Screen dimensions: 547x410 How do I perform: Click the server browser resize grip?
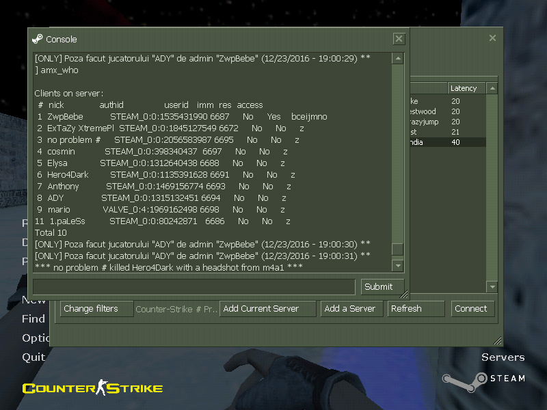point(498,341)
